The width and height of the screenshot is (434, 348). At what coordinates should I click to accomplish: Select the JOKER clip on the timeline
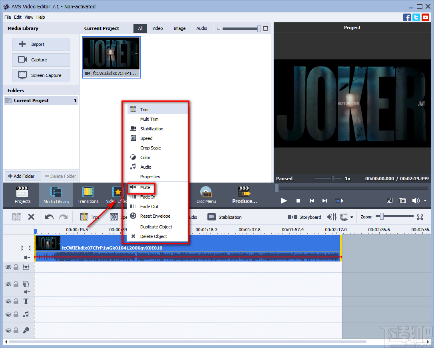[x=188, y=248]
